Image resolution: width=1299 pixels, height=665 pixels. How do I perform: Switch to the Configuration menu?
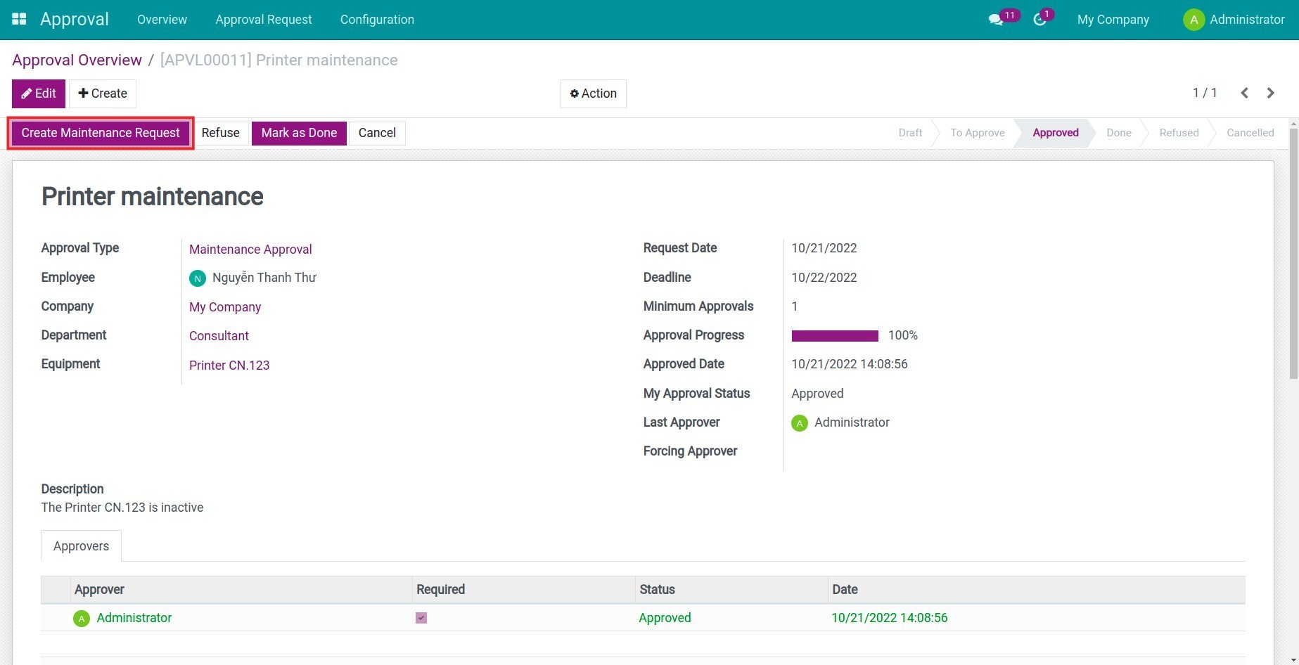coord(377,19)
